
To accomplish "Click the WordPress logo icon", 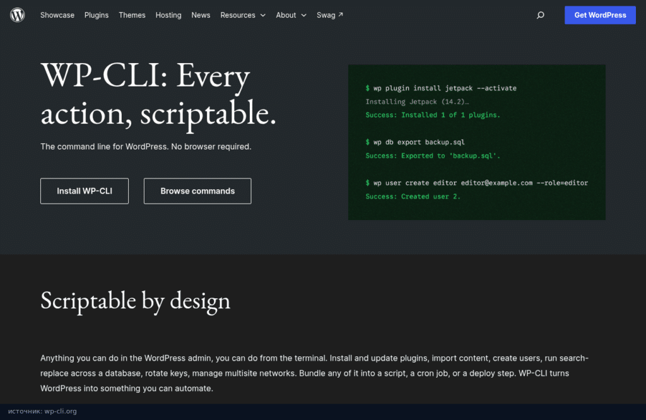I will 17,15.
